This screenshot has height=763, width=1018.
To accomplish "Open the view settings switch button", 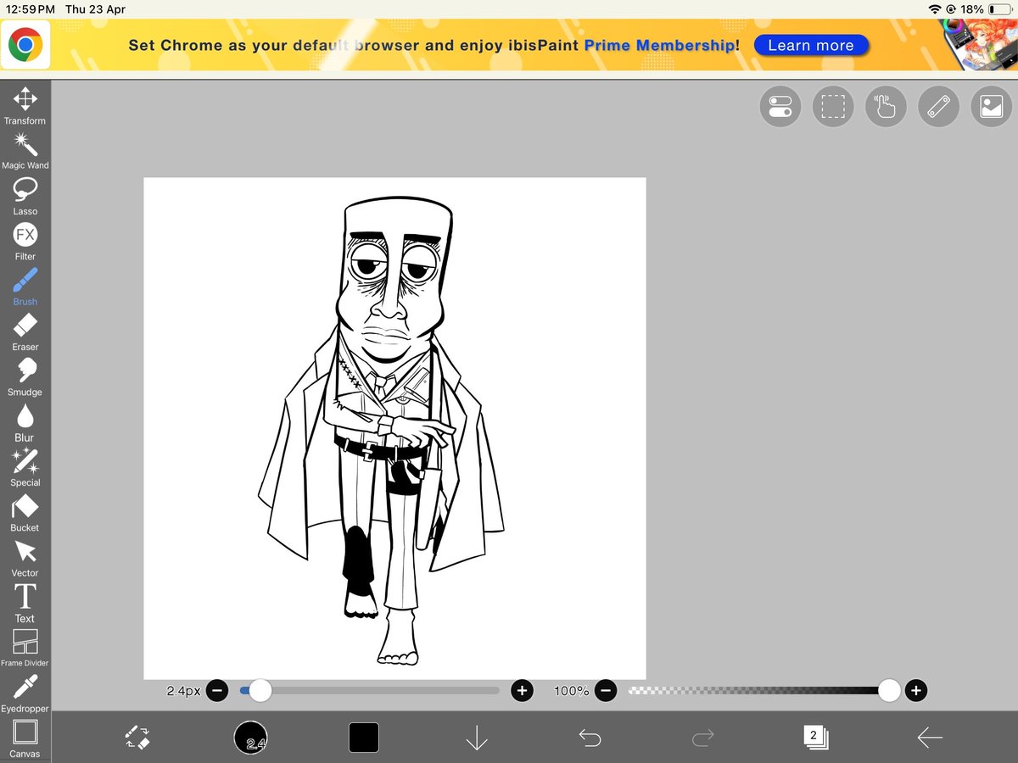I will 780,107.
